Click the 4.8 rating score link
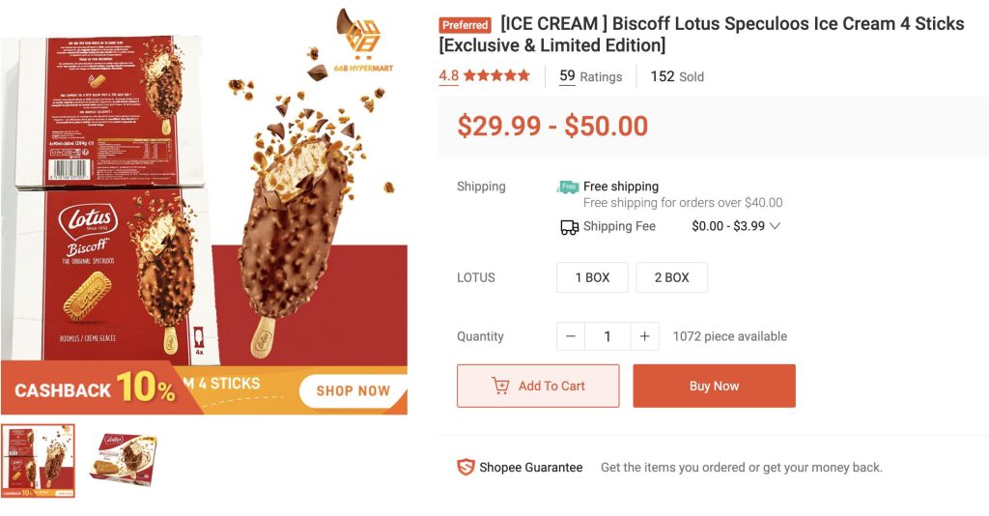The image size is (989, 516). click(x=448, y=75)
